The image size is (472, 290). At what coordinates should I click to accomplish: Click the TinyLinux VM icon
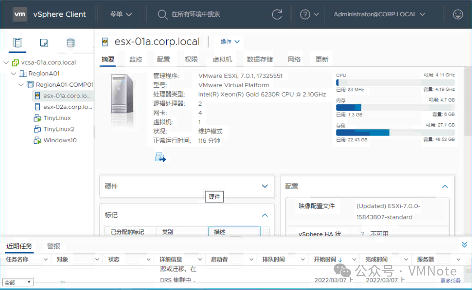[x=37, y=118]
